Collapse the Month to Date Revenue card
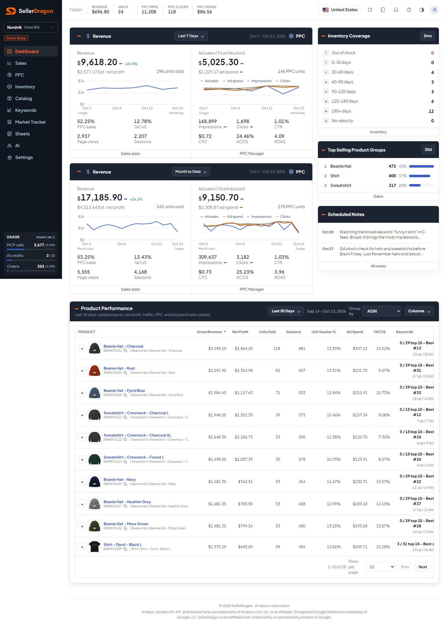This screenshot has width=442, height=633. (x=79, y=172)
